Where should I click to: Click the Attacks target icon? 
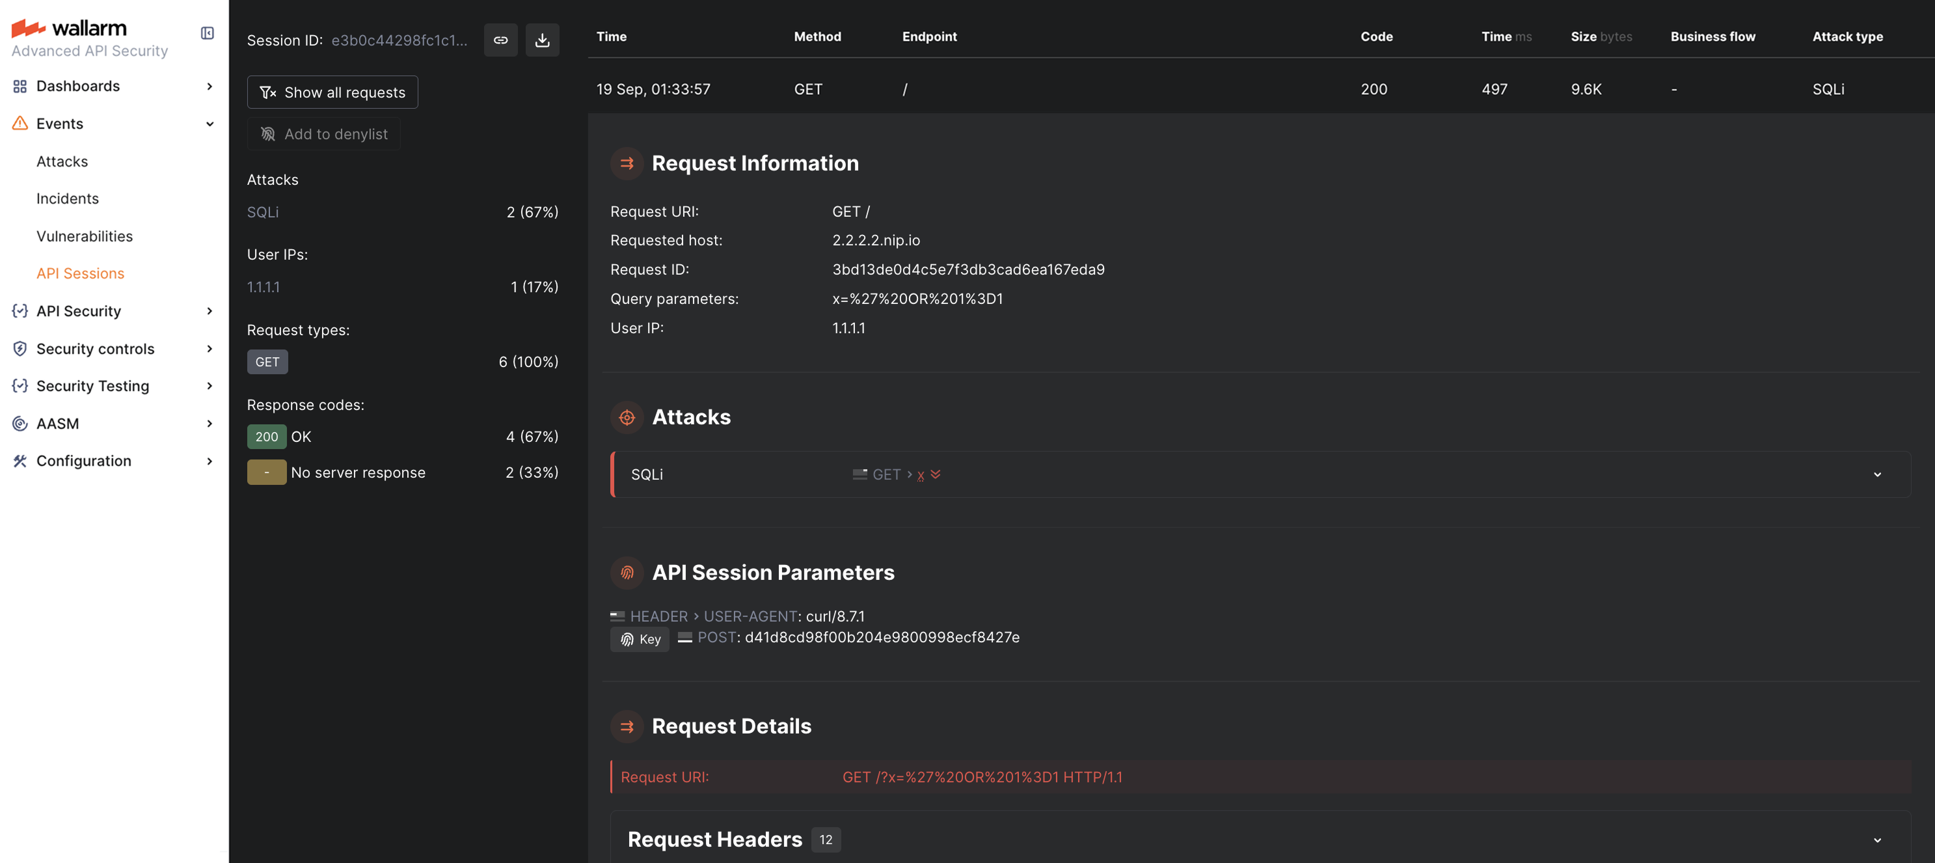(627, 418)
